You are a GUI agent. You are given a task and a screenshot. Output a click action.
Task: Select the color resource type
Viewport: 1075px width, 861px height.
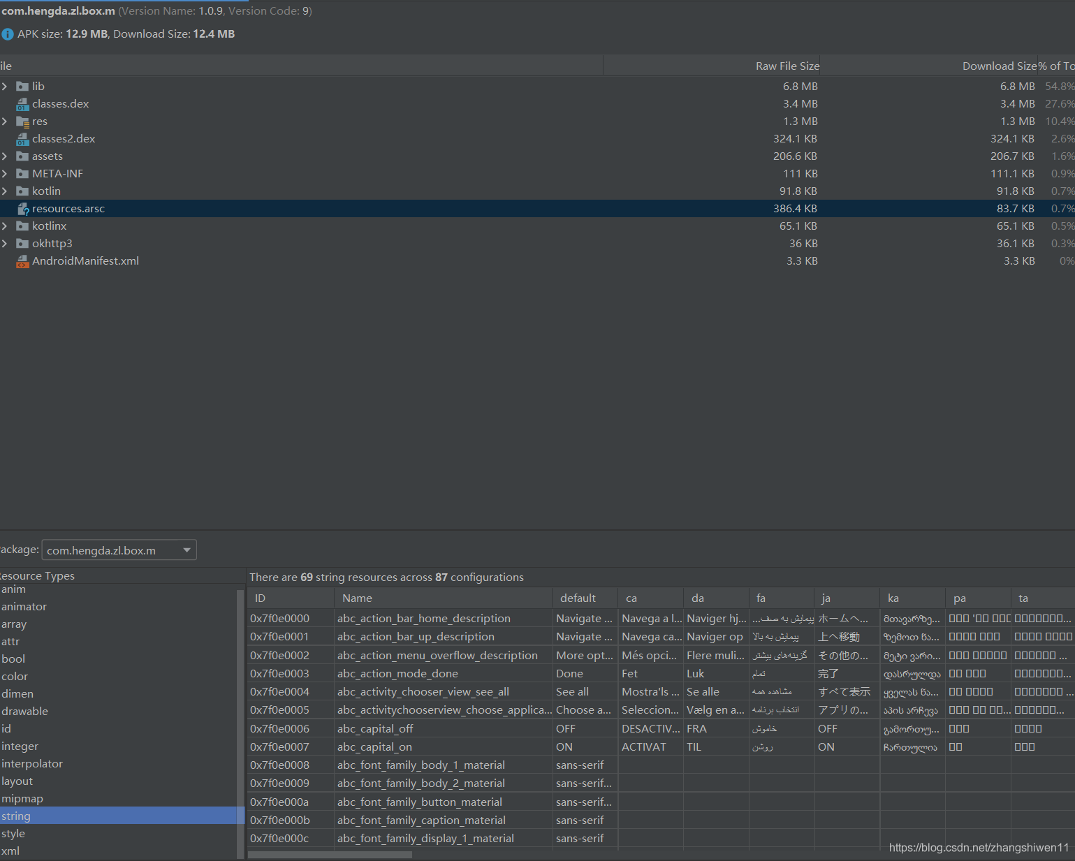pyautogui.click(x=119, y=677)
